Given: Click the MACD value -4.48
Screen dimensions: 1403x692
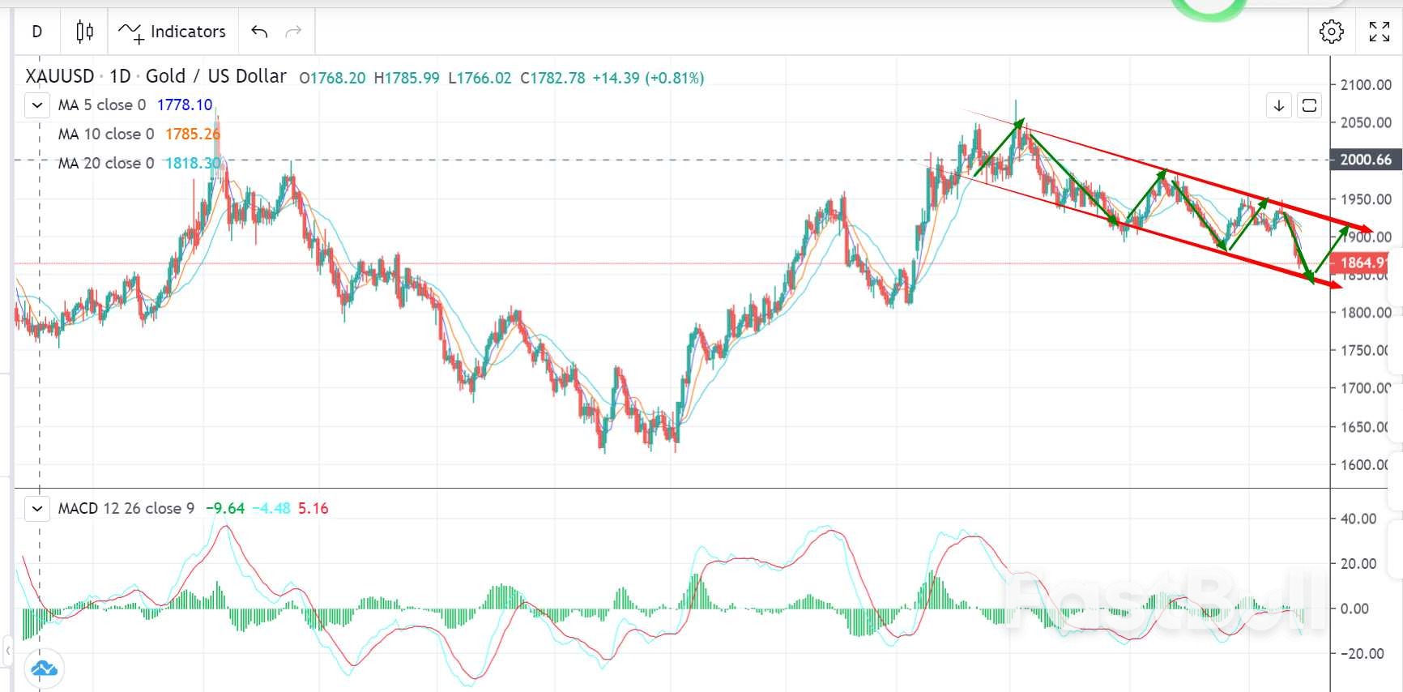Looking at the screenshot, I should 271,508.
